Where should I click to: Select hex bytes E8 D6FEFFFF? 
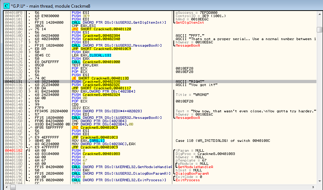pyautogui.click(x=47, y=62)
